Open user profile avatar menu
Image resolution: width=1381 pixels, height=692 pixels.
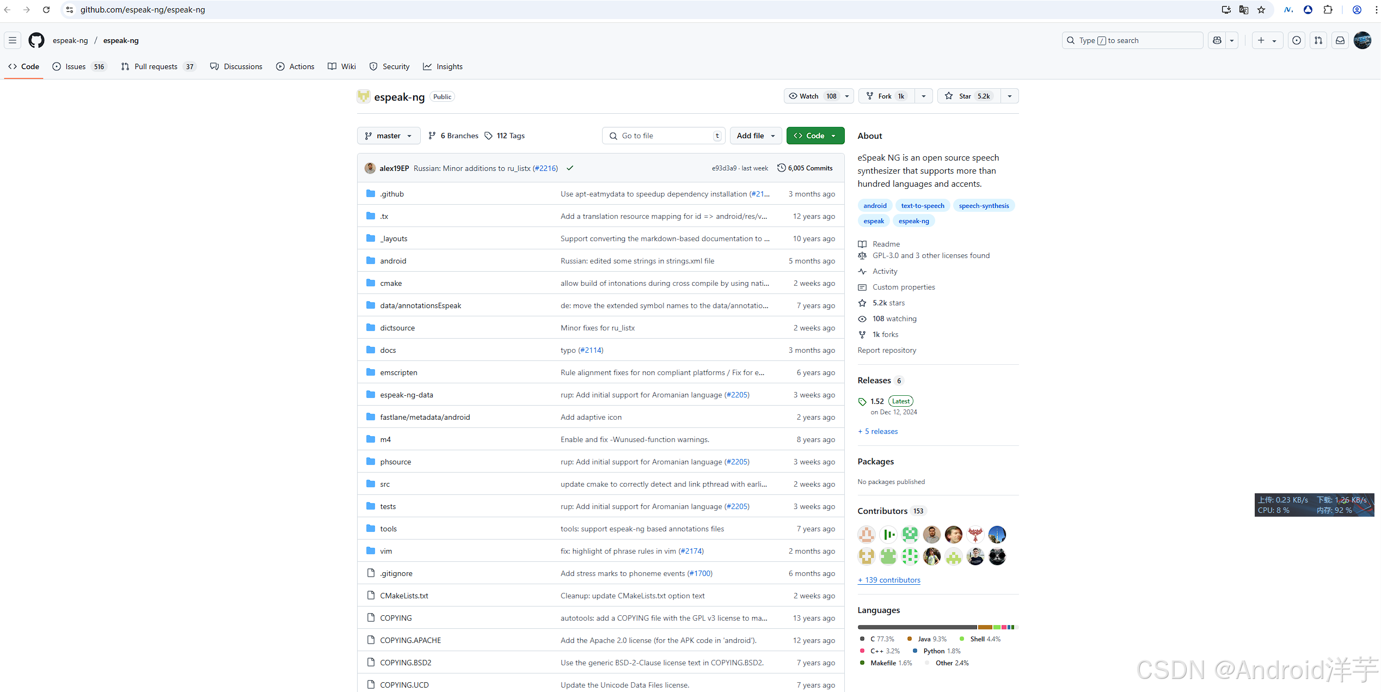click(1362, 40)
